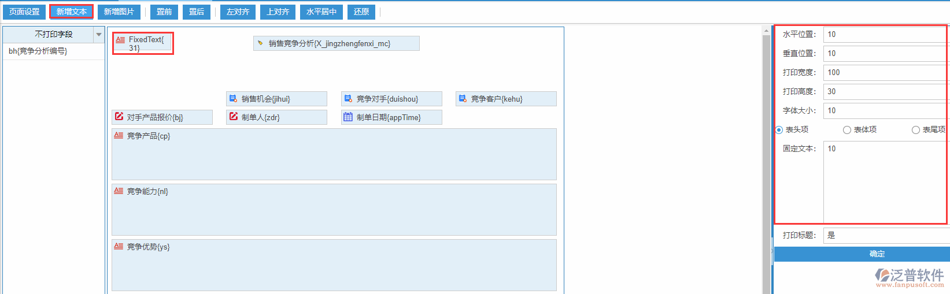Click the FixedText field text icon
950x294 pixels.
point(120,40)
